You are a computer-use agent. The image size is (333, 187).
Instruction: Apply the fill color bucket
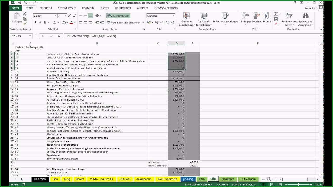64,23
